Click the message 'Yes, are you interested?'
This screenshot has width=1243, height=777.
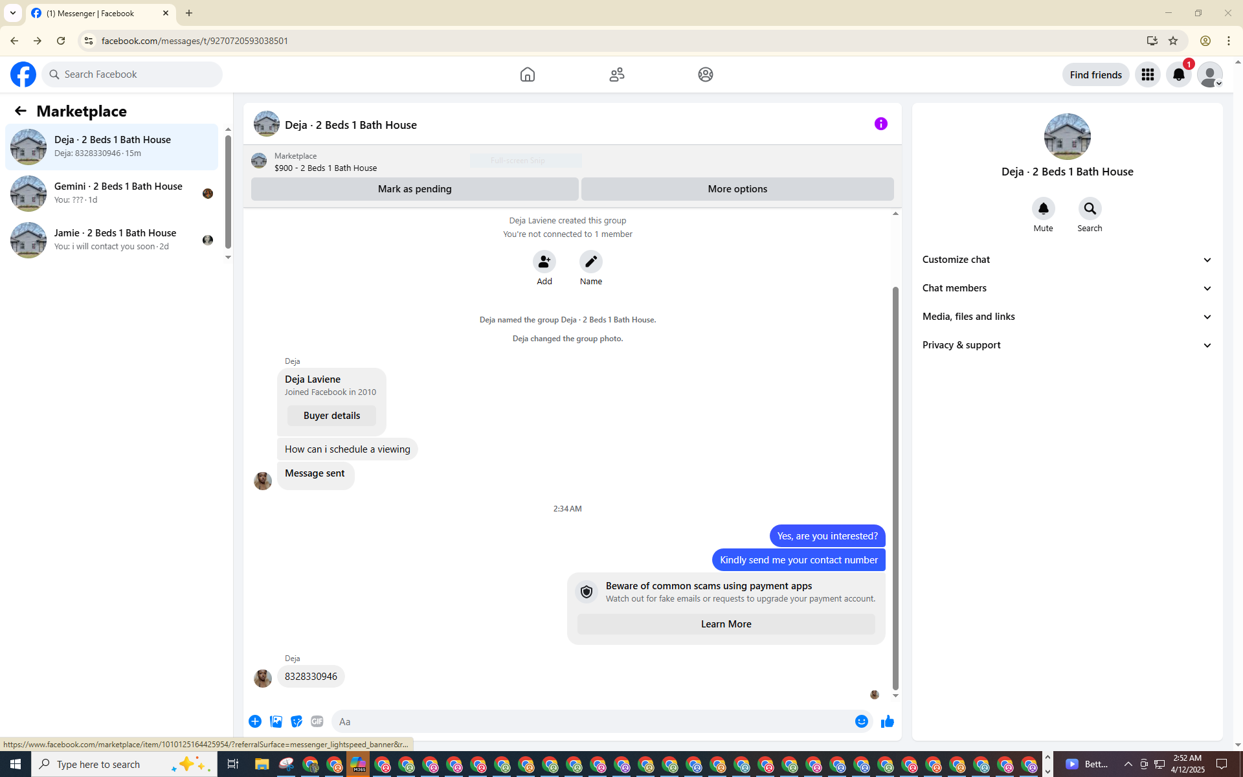(x=827, y=536)
